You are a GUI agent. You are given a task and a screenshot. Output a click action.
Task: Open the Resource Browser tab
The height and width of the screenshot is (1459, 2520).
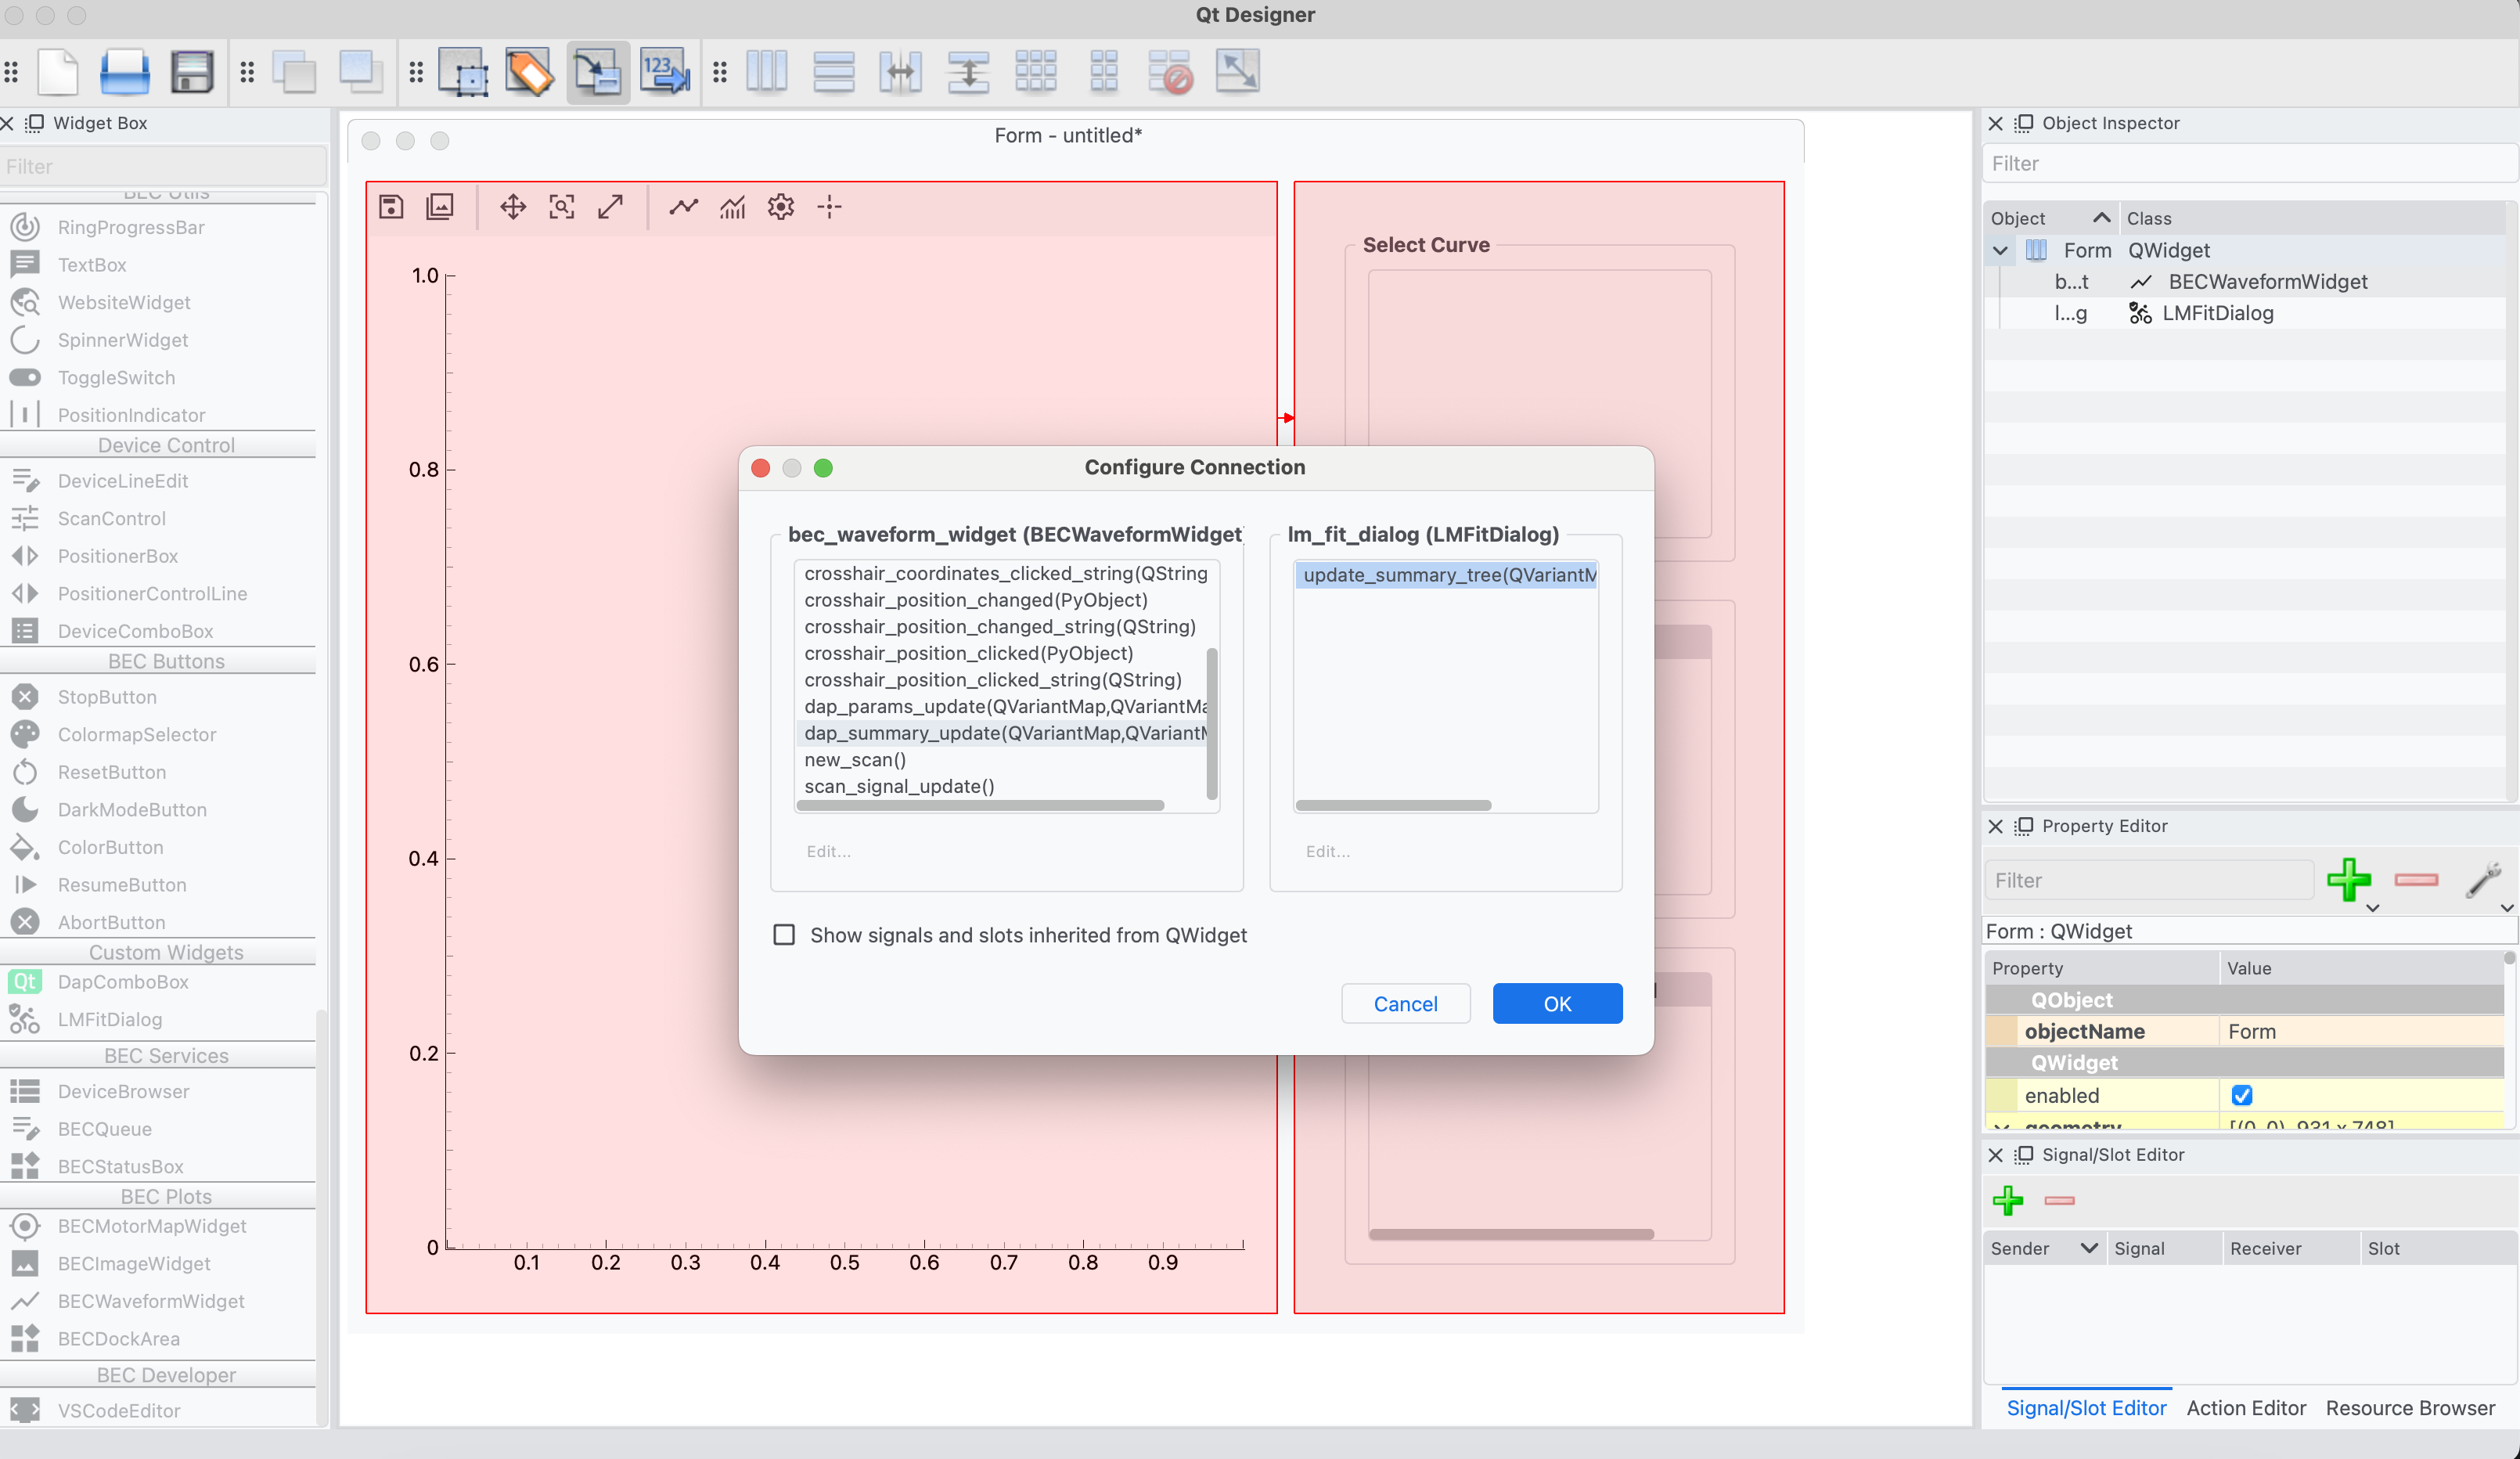pos(2410,1407)
